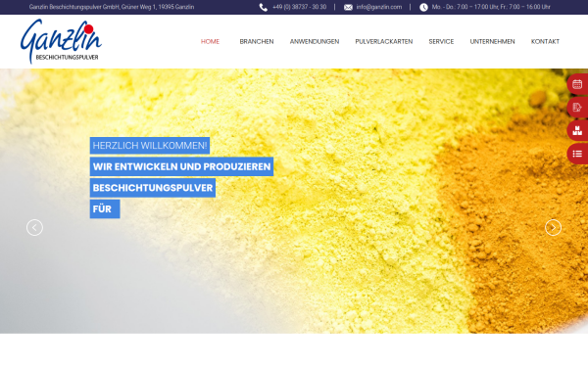The height and width of the screenshot is (367, 588).
Task: Click the info@ganzlin.com email link
Action: pos(378,7)
